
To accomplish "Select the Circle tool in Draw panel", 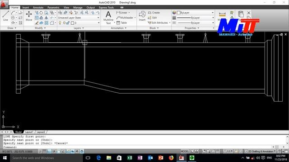I will pos(13,18).
